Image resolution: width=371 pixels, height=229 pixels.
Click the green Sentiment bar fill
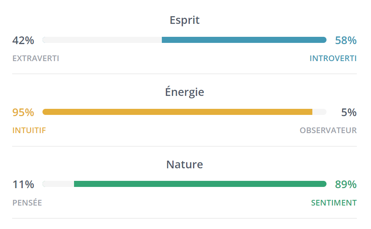pyautogui.click(x=200, y=184)
